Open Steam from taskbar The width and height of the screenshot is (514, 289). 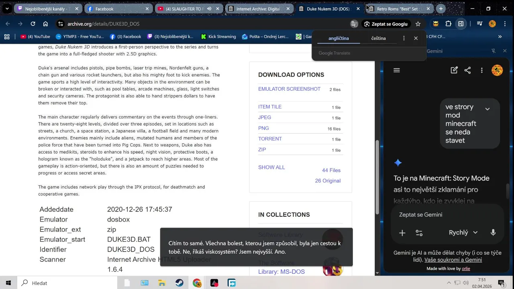pos(179,283)
